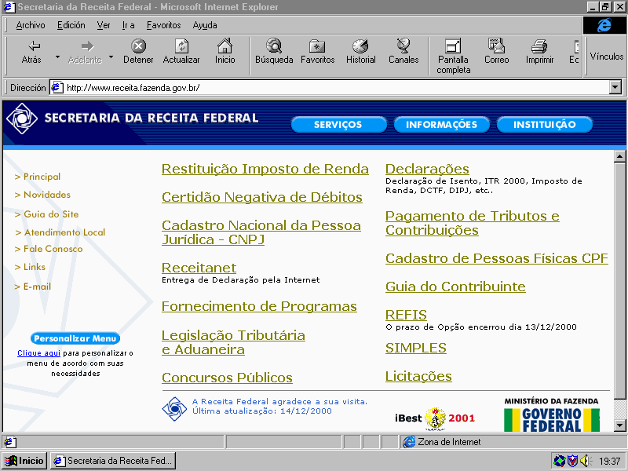Open the Fornecimento de Programas link
The width and height of the screenshot is (628, 471).
point(259,306)
